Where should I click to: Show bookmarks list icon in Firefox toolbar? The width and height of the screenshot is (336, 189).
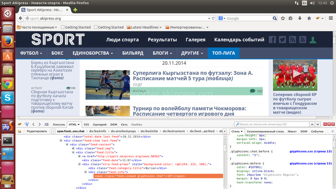tap(290, 18)
